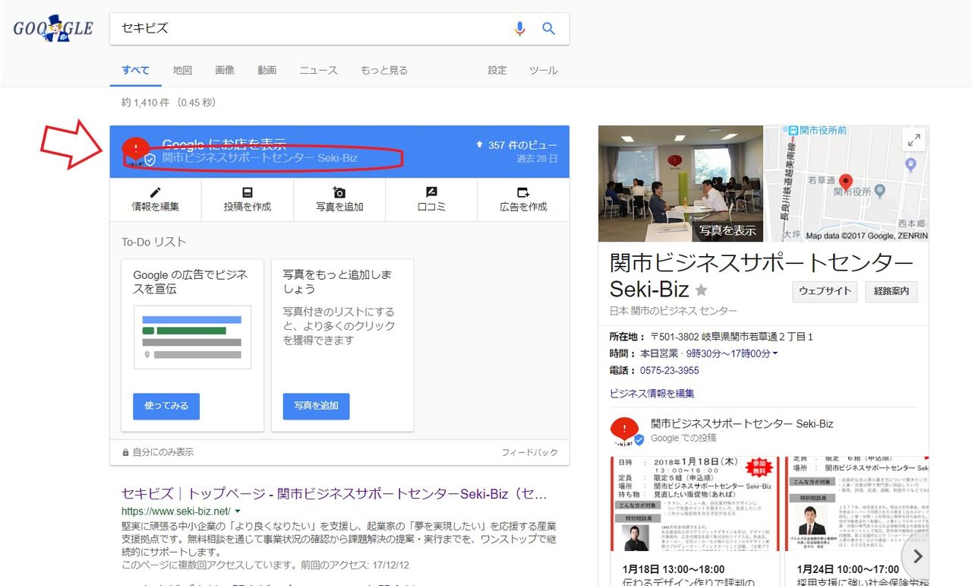Click the 使ってみる button

pyautogui.click(x=166, y=406)
